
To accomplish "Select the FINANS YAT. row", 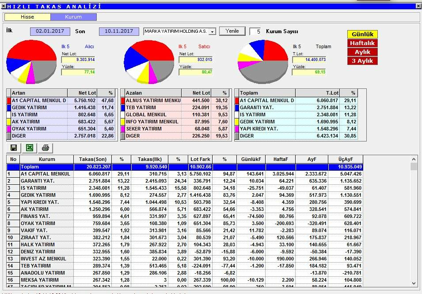I will click(185, 216).
